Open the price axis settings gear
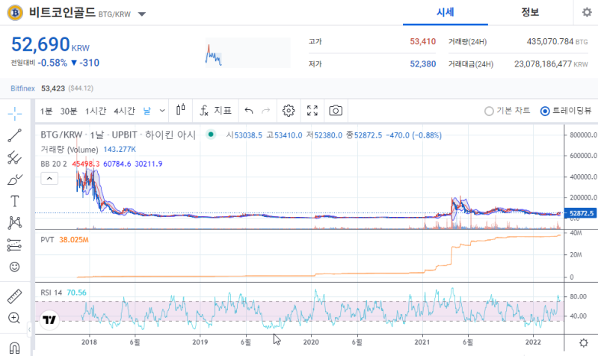 click(584, 343)
